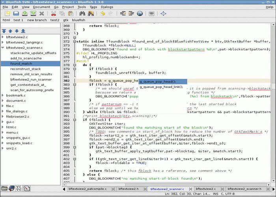This screenshot has height=197, width=276.
Task: Click the Find binoculars icon
Action: coord(82,13)
